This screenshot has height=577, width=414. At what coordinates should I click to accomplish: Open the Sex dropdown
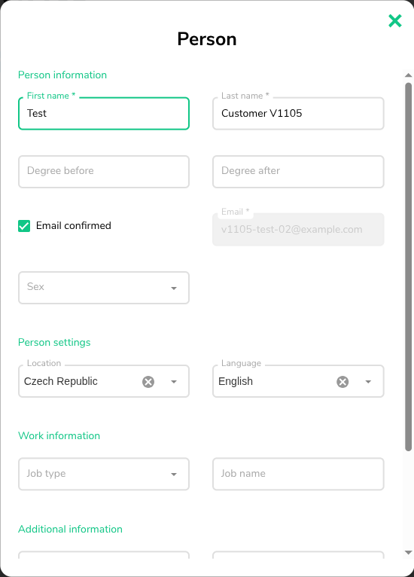[104, 288]
